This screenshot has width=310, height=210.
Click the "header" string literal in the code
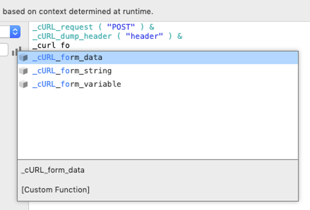point(144,36)
